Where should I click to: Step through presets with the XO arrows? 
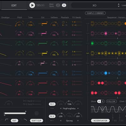118,5
